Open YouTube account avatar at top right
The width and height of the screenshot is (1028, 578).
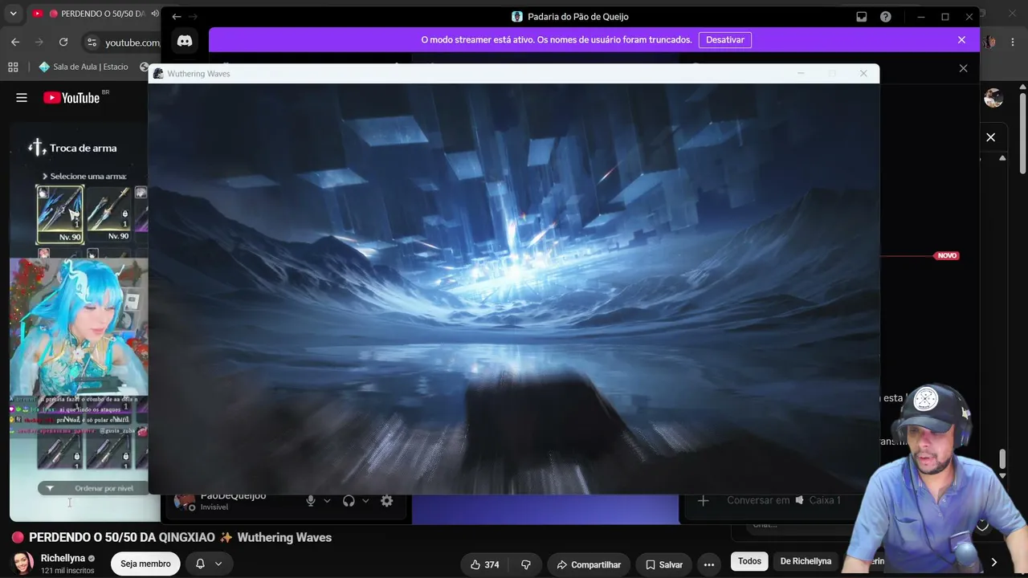(x=993, y=98)
